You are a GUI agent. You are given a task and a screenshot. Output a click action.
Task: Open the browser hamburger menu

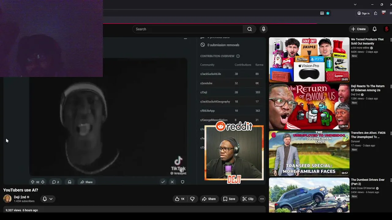pyautogui.click(x=391, y=13)
